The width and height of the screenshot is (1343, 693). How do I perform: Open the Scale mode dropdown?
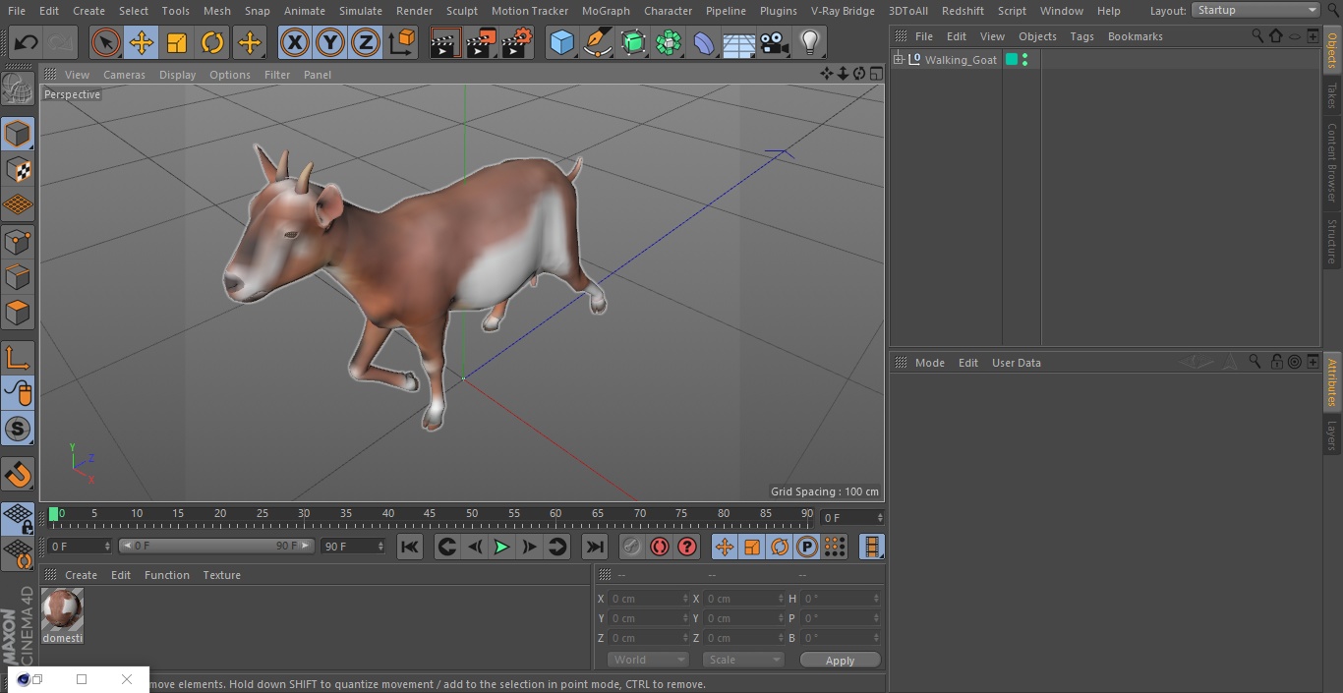[742, 660]
